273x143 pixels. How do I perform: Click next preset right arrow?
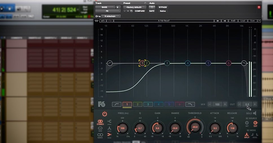[225, 21]
